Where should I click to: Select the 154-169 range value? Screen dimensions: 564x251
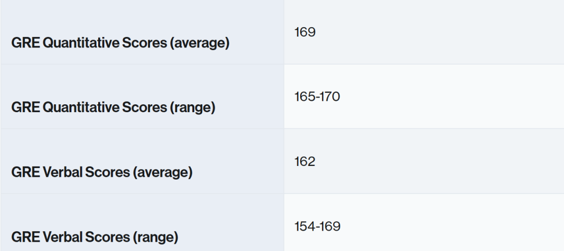[x=318, y=226]
